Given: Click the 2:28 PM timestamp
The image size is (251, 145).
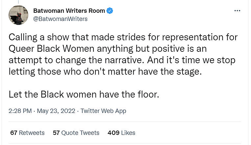Looking at the screenshot, I should pos(20,111).
